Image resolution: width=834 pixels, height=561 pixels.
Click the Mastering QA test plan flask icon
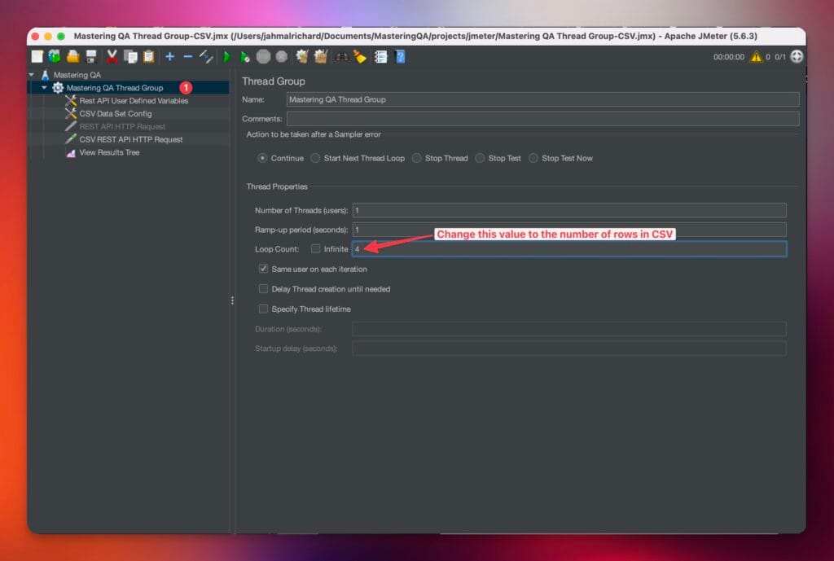click(46, 75)
